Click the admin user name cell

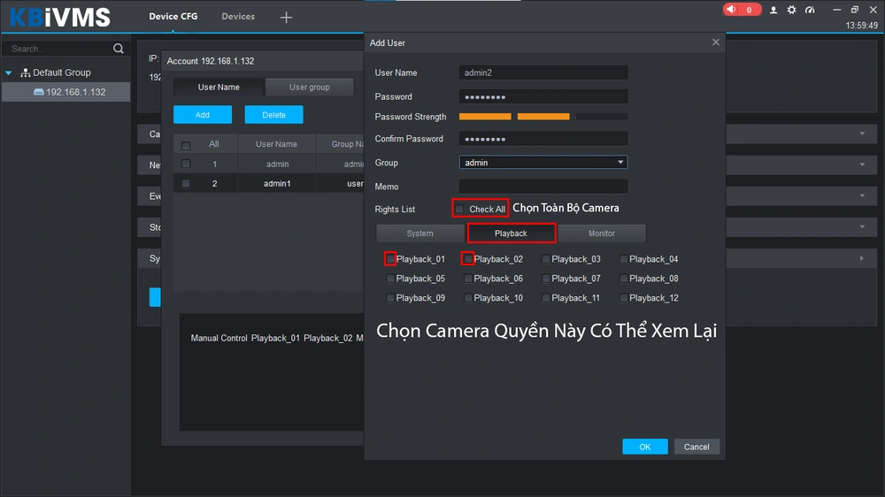[x=277, y=164]
